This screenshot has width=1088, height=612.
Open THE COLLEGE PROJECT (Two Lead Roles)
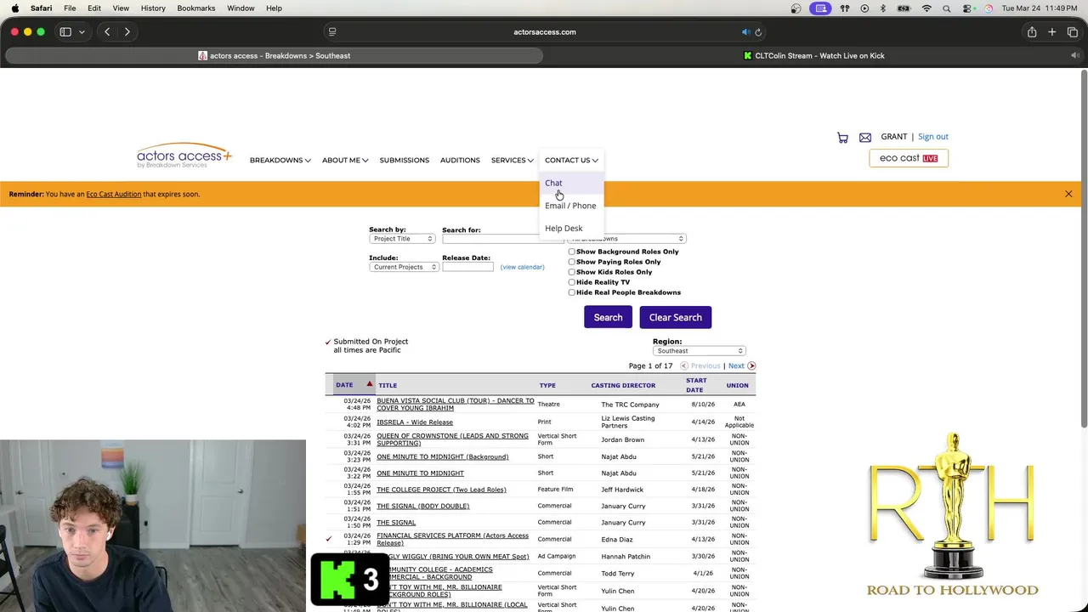(x=441, y=490)
